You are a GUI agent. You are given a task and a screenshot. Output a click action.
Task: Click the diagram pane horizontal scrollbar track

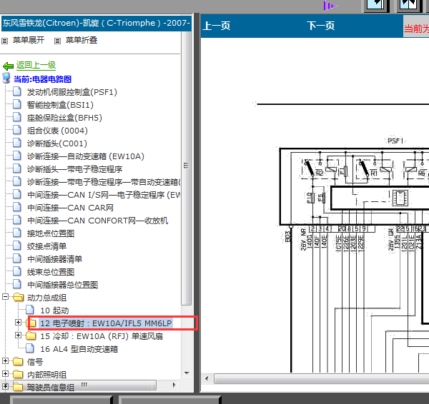click(322, 379)
